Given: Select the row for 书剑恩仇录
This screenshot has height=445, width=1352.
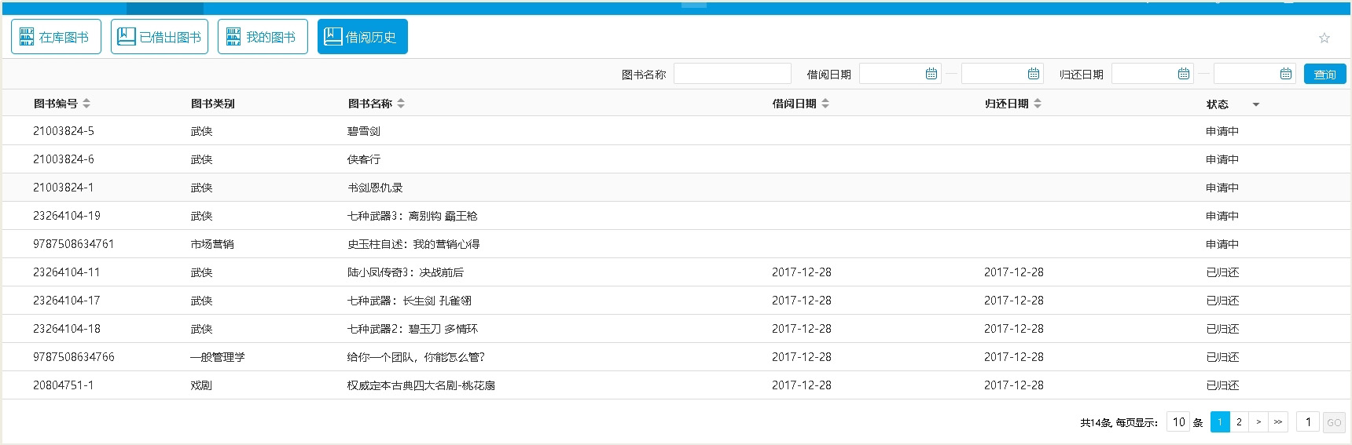Looking at the screenshot, I should pyautogui.click(x=375, y=188).
